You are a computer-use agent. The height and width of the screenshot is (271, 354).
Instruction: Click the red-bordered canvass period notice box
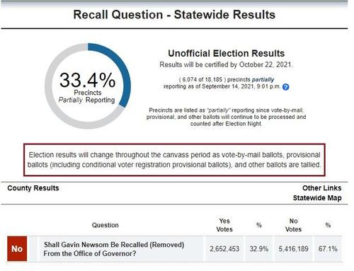174,160
